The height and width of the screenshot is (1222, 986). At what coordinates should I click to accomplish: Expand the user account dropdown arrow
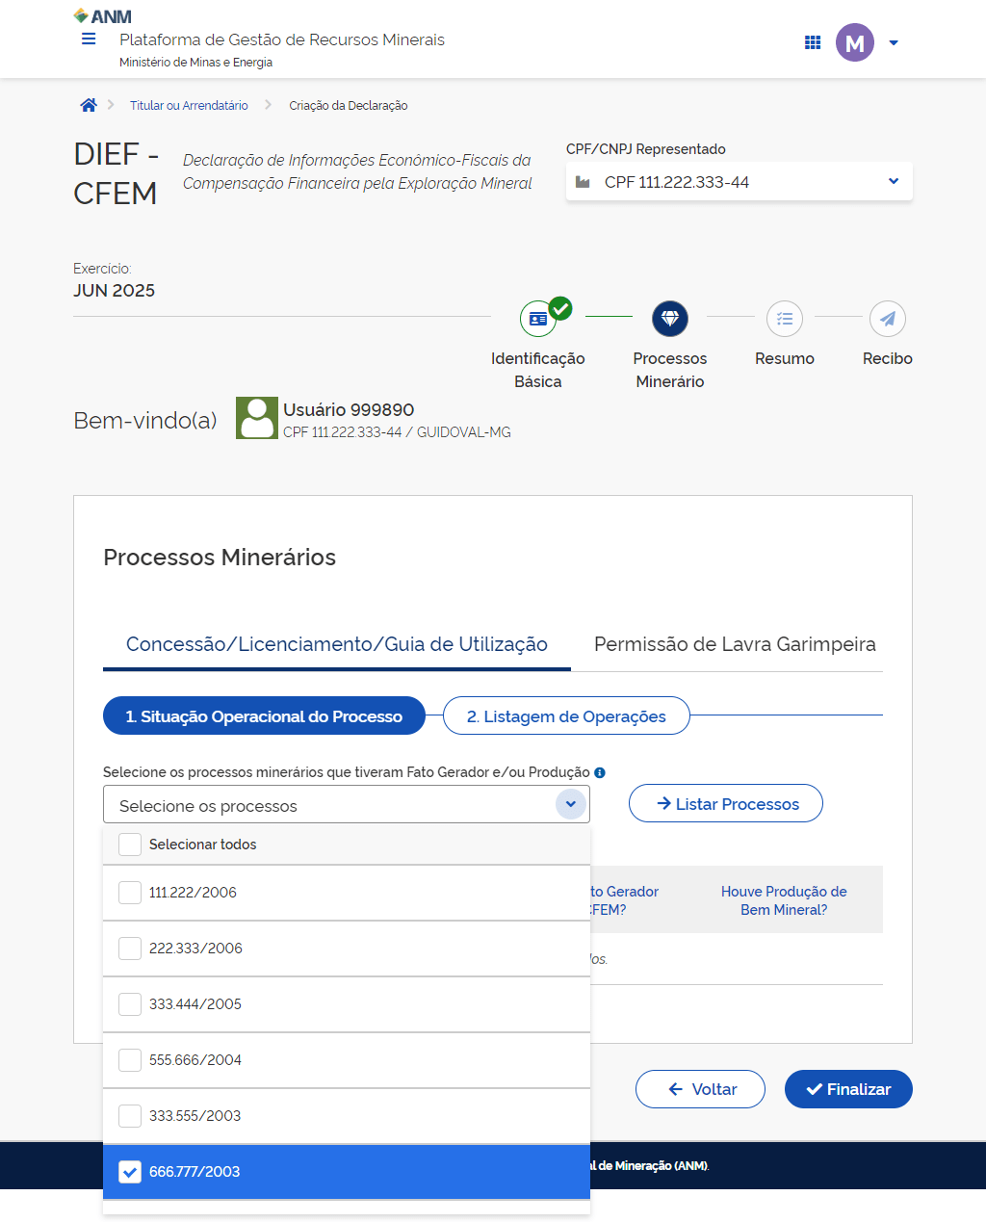tap(894, 42)
